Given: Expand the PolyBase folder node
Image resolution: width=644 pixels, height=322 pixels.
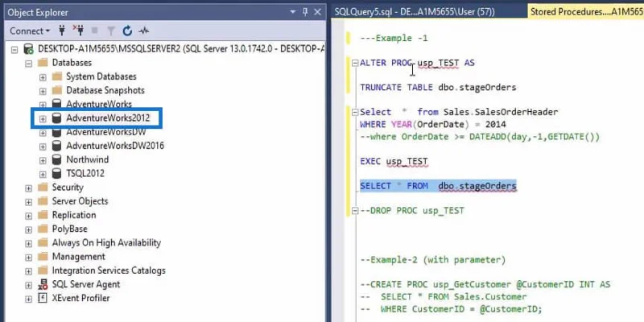Looking at the screenshot, I should pyautogui.click(x=28, y=229).
